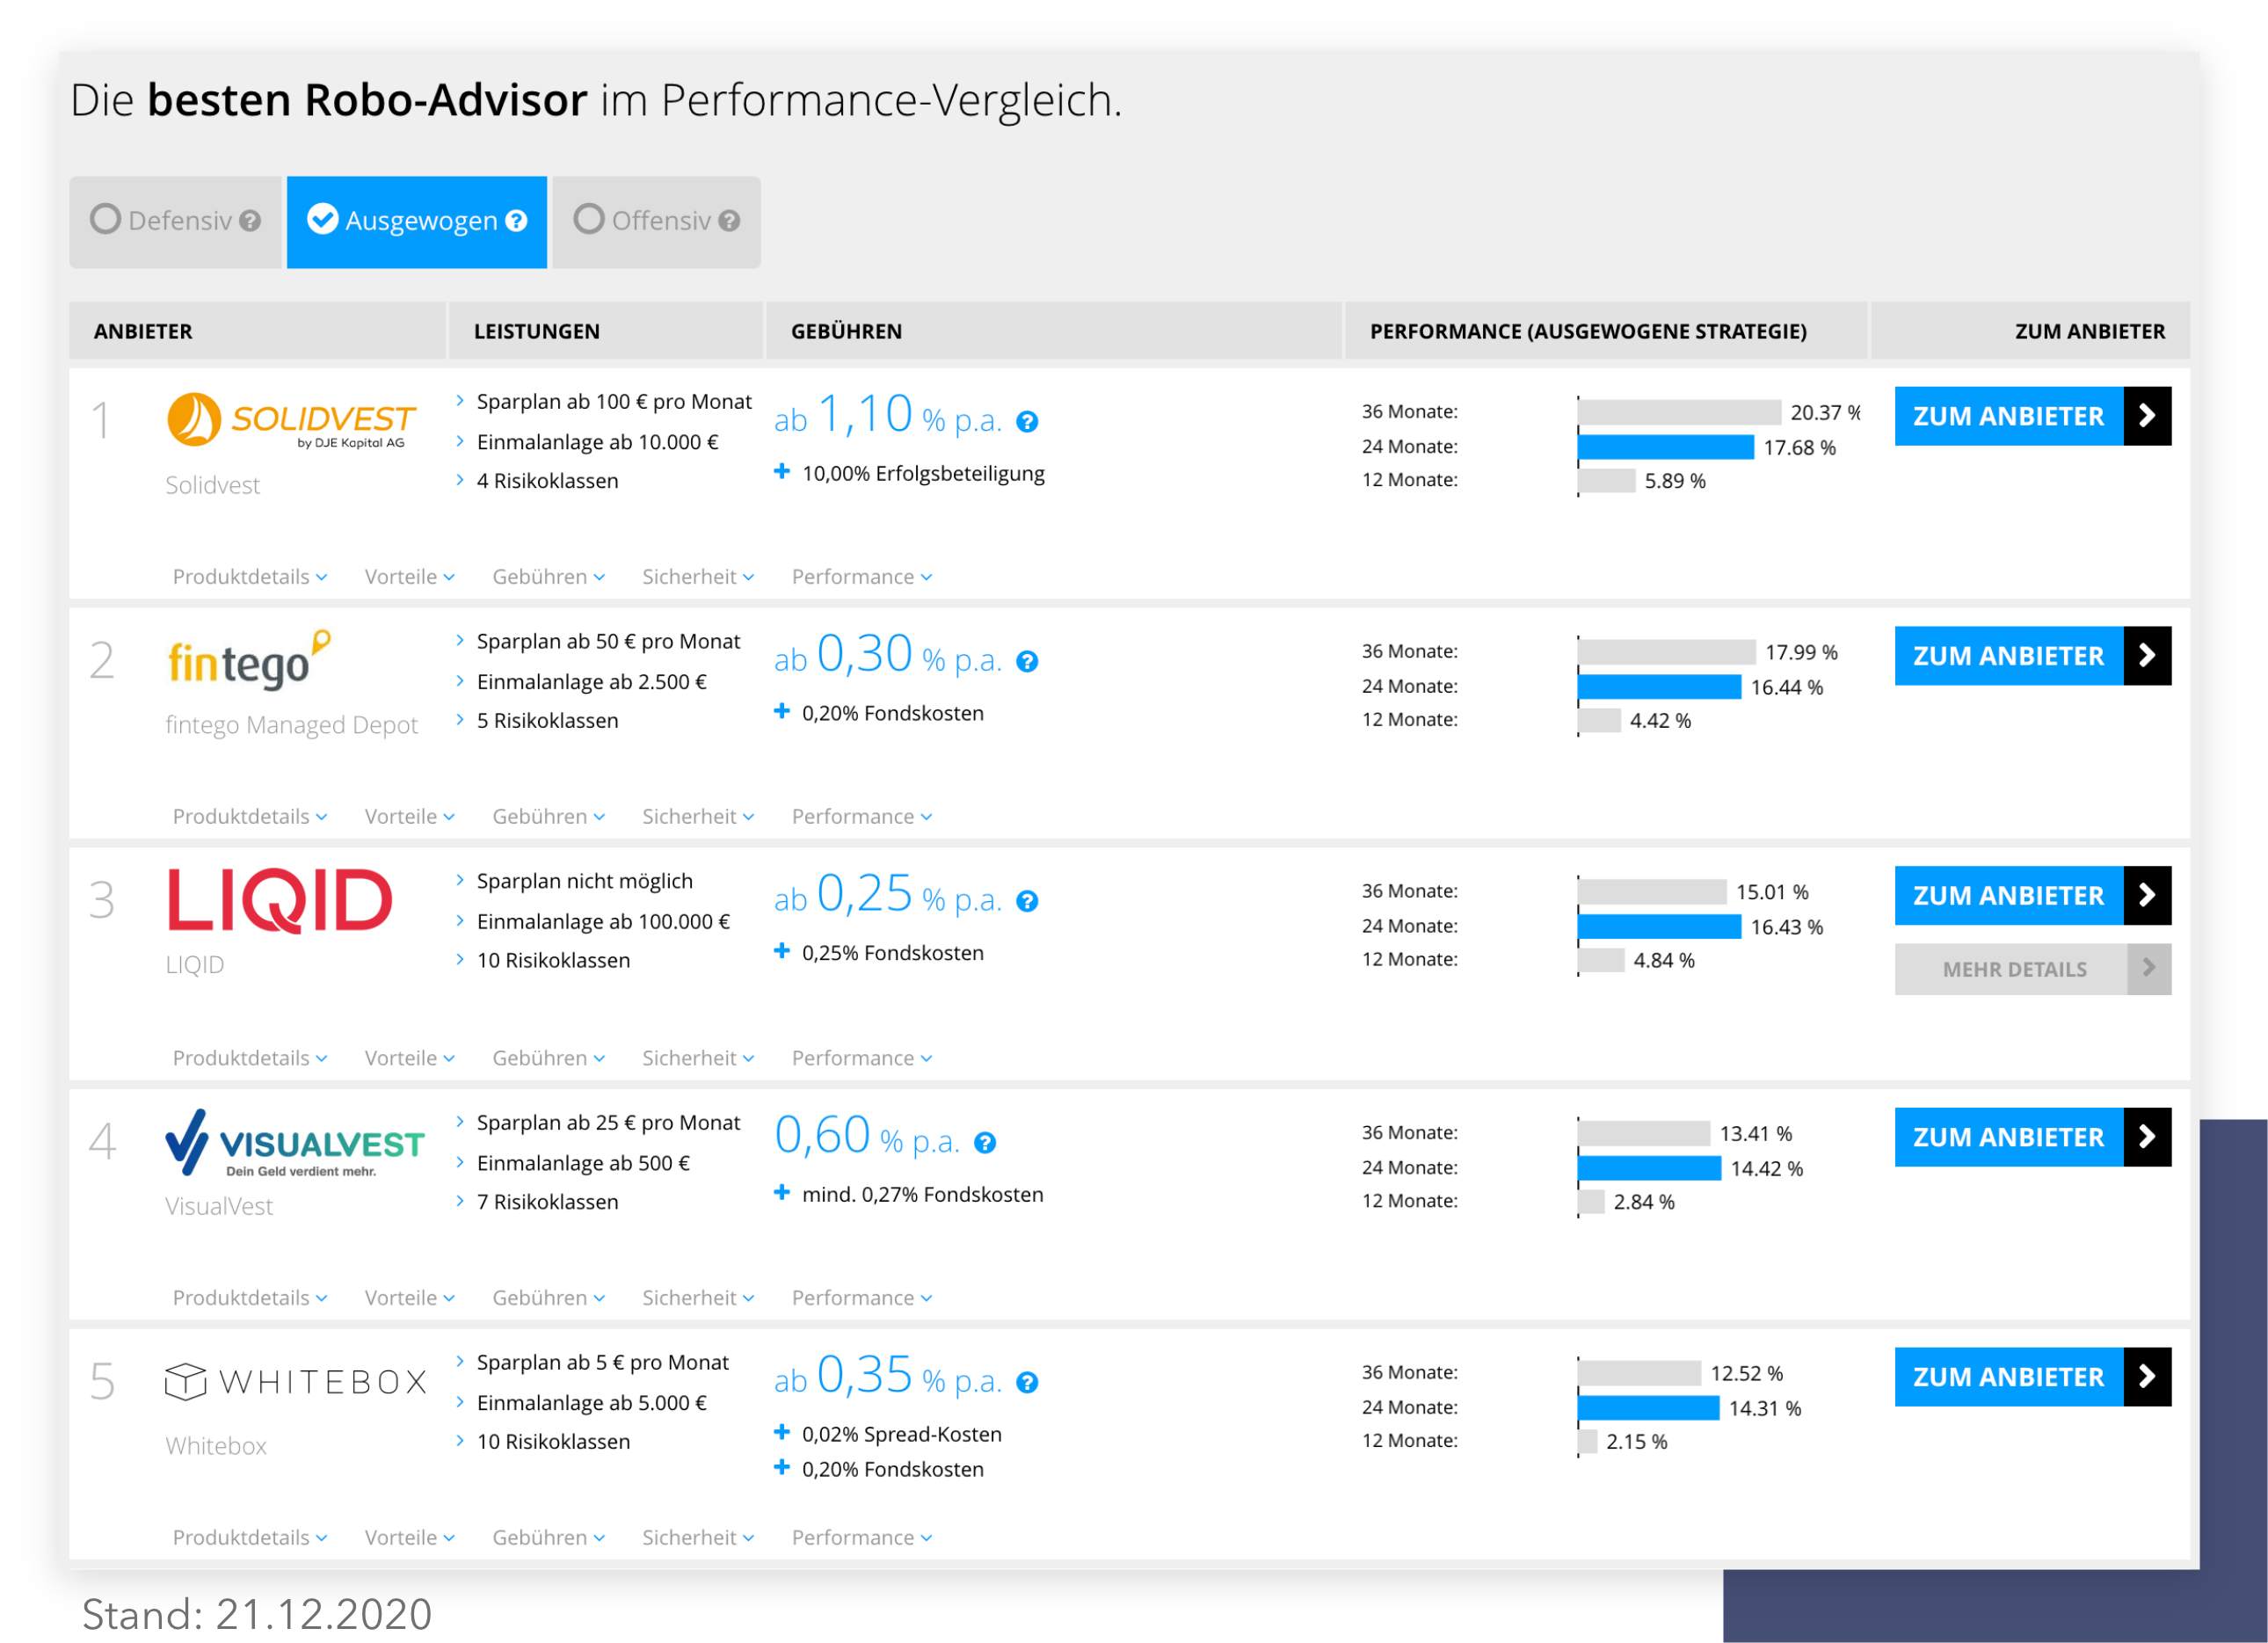The height and width of the screenshot is (1643, 2268).
Task: Click the fintego logo
Action: [249, 661]
